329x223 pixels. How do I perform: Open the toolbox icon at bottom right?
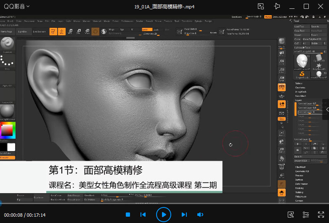(x=291, y=215)
